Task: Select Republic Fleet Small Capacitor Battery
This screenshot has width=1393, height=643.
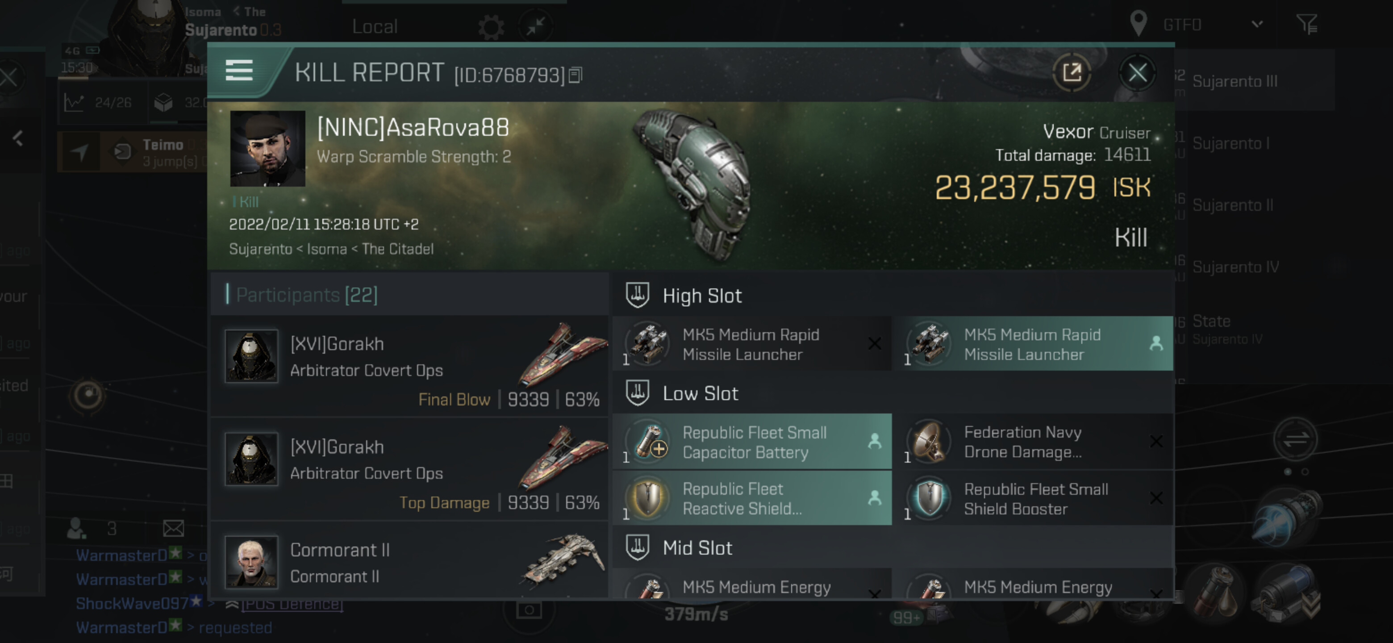Action: point(752,443)
